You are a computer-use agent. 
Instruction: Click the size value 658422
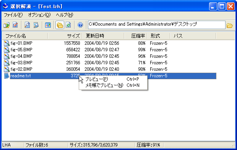(x=73, y=50)
